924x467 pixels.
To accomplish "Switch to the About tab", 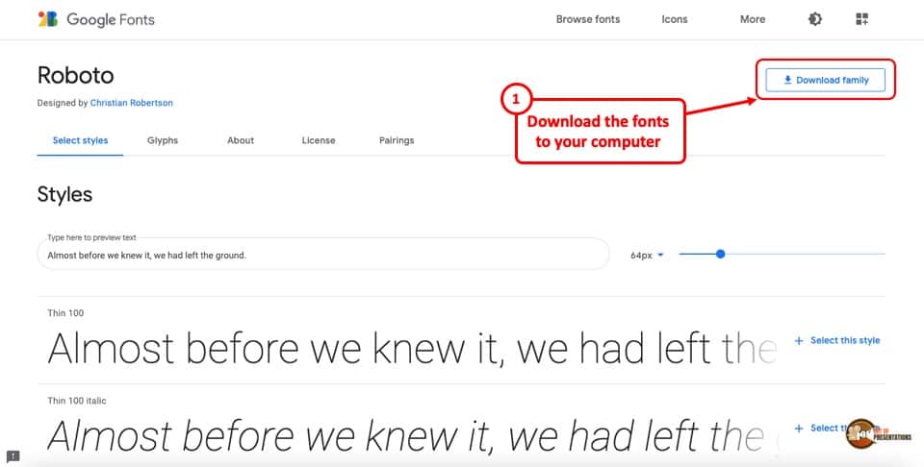I will point(241,140).
